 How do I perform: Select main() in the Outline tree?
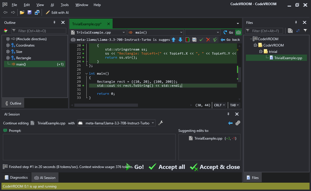pyautogui.click(x=35, y=64)
